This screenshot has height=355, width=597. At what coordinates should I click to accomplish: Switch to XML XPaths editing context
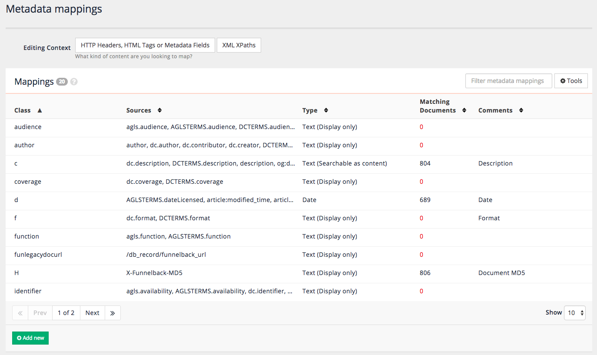239,45
